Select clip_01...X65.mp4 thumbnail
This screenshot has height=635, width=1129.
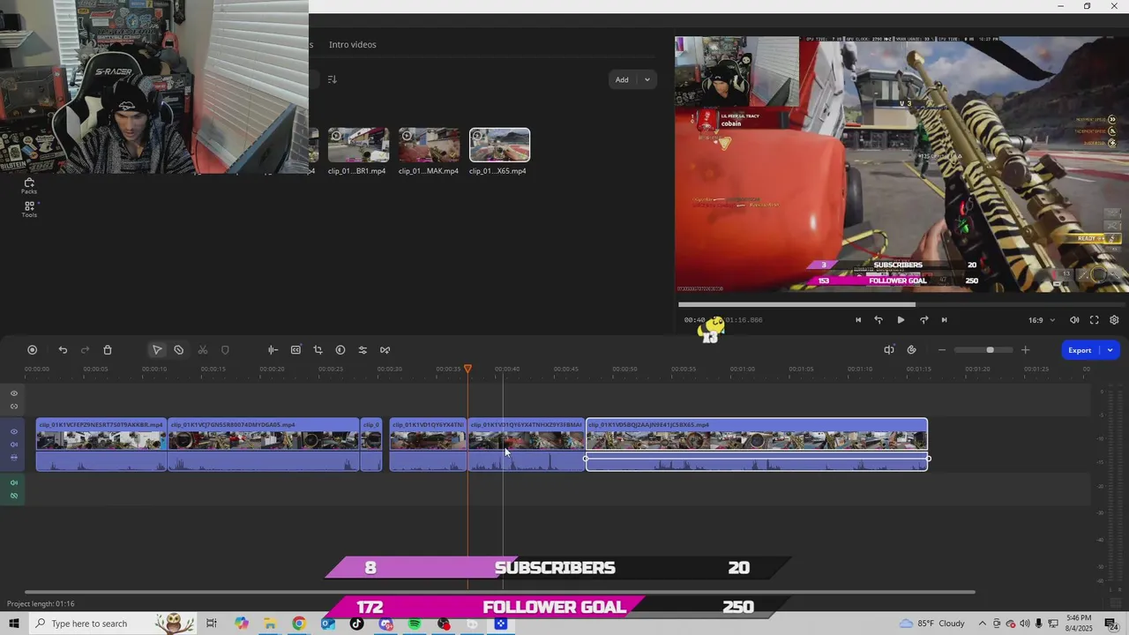(x=499, y=146)
